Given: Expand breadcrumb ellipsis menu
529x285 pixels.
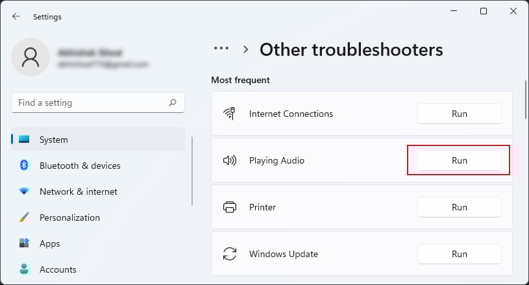Looking at the screenshot, I should point(221,49).
